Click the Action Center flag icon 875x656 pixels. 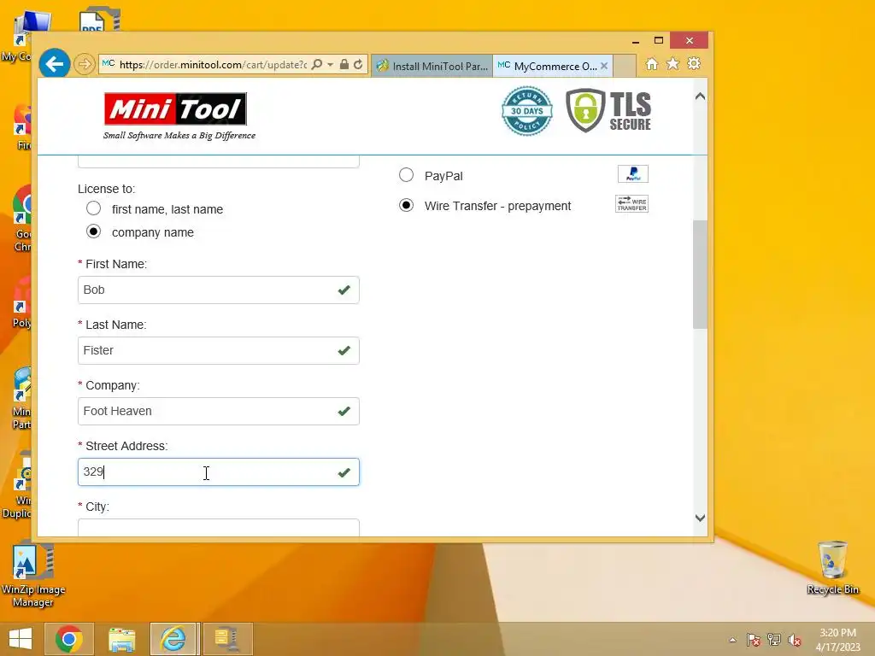pyautogui.click(x=754, y=640)
